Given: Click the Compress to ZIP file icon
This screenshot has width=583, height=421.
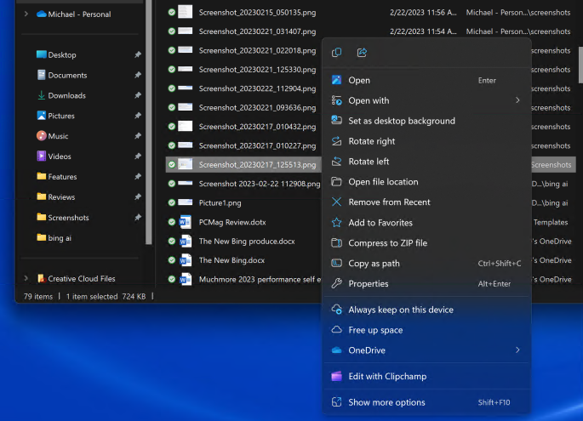Looking at the screenshot, I should (337, 243).
